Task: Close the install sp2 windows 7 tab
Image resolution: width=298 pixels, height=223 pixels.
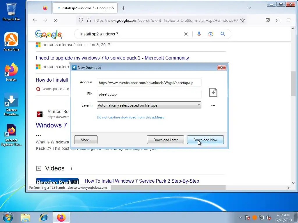Action: click(x=113, y=8)
